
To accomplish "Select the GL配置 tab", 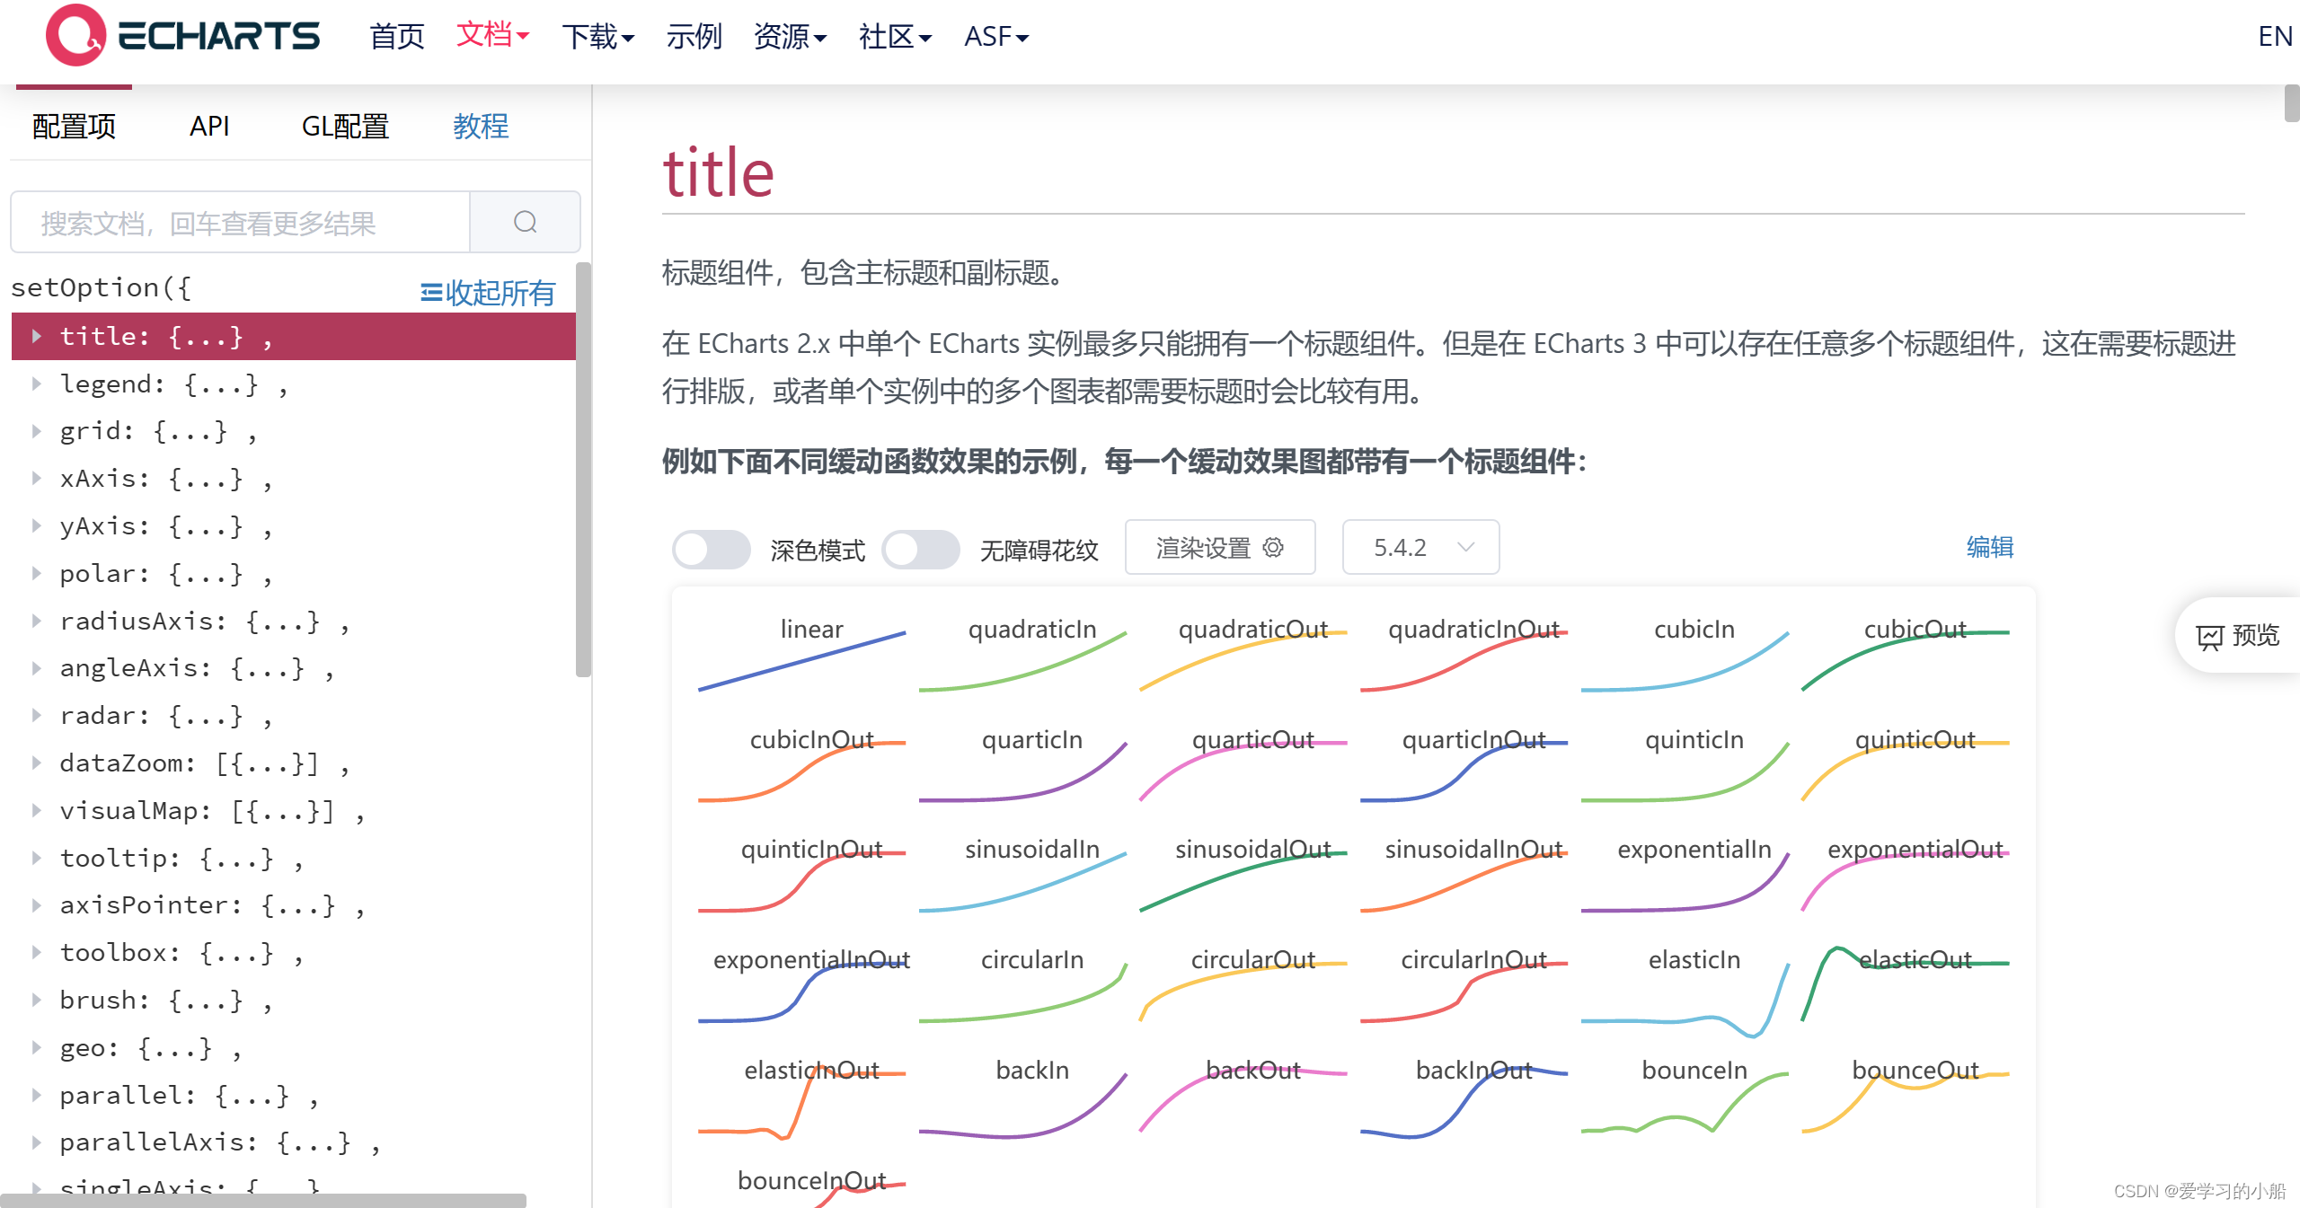I will click(x=345, y=127).
